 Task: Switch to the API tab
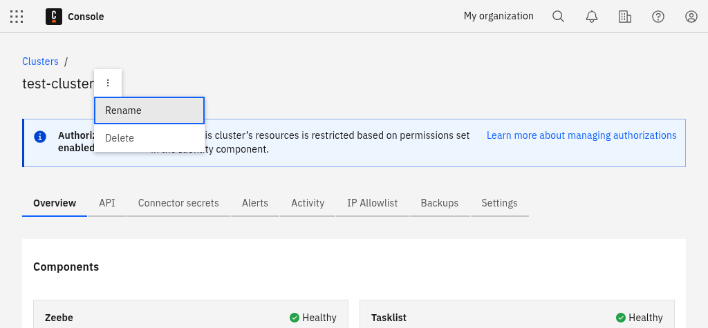[x=107, y=203]
